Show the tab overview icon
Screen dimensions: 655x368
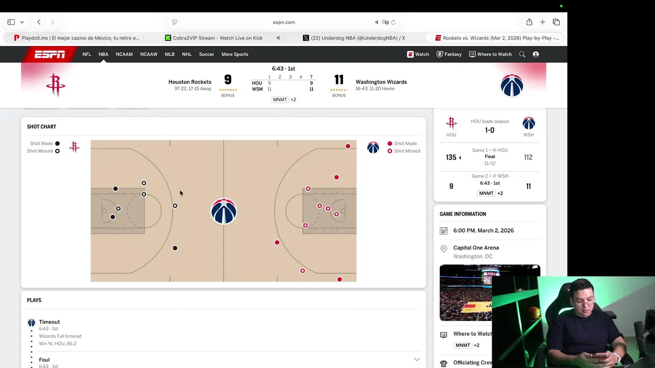556,22
